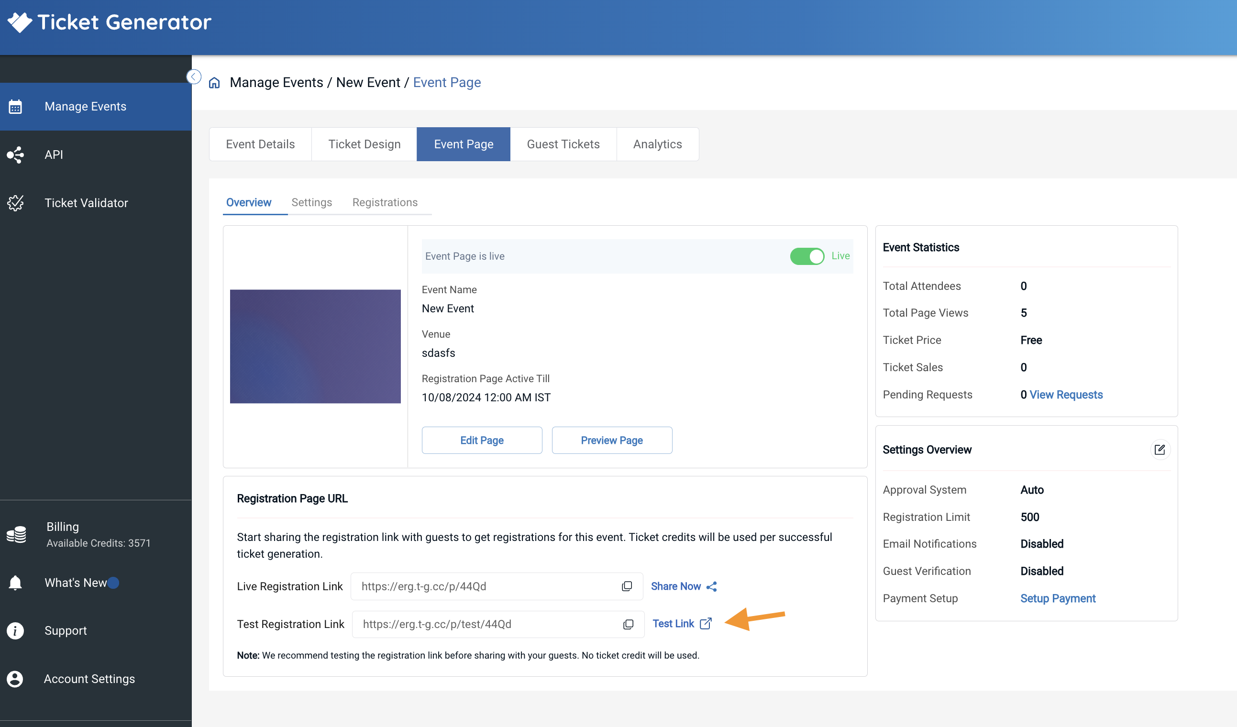The height and width of the screenshot is (727, 1237).
Task: Click Setup Payment link
Action: (x=1058, y=598)
